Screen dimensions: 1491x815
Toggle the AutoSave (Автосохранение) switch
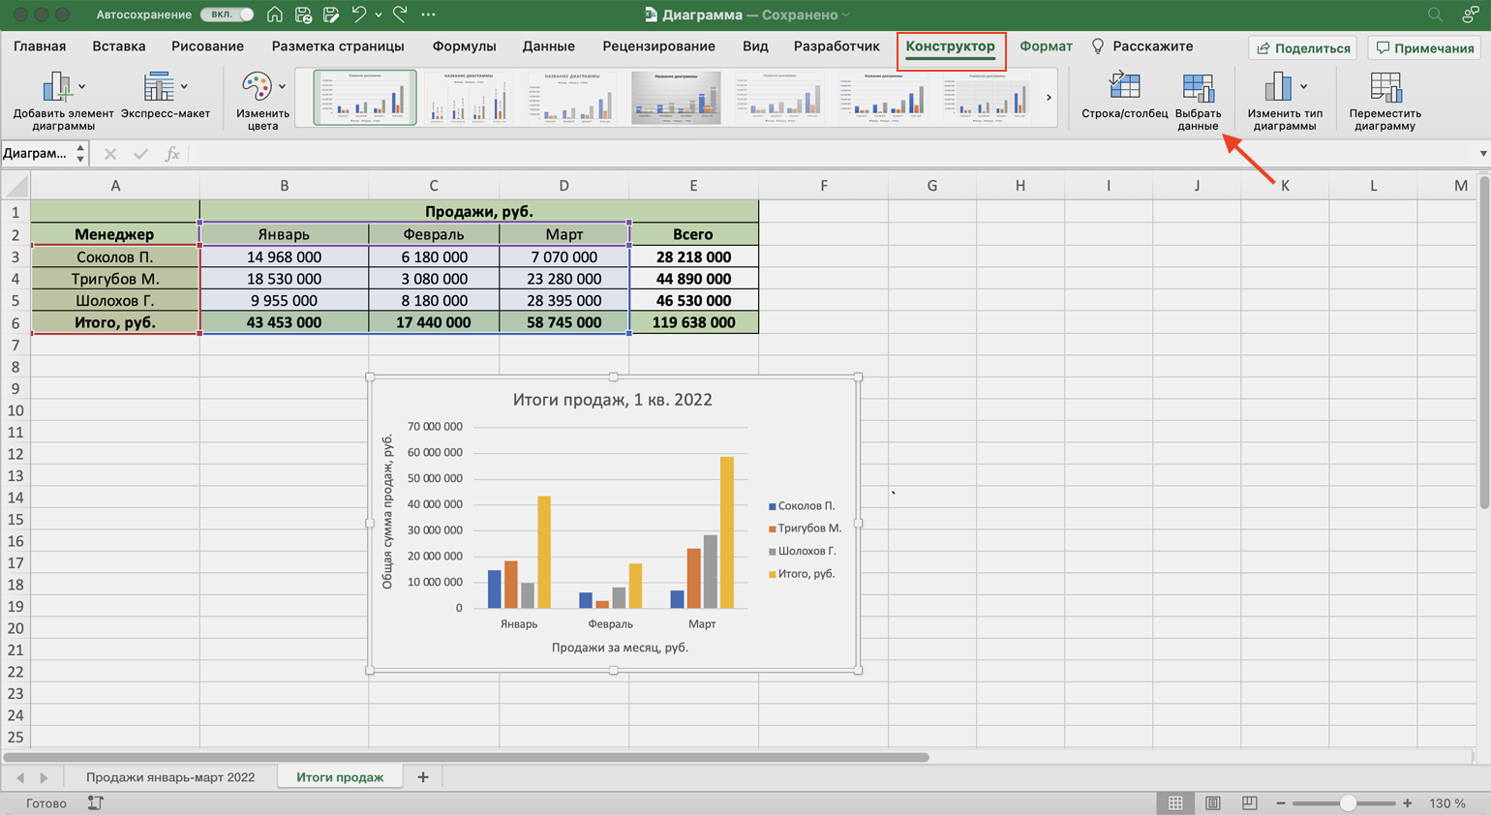[x=228, y=15]
